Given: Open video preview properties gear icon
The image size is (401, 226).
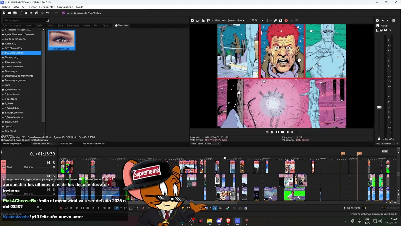Looking at the screenshot, I should tap(192, 20).
